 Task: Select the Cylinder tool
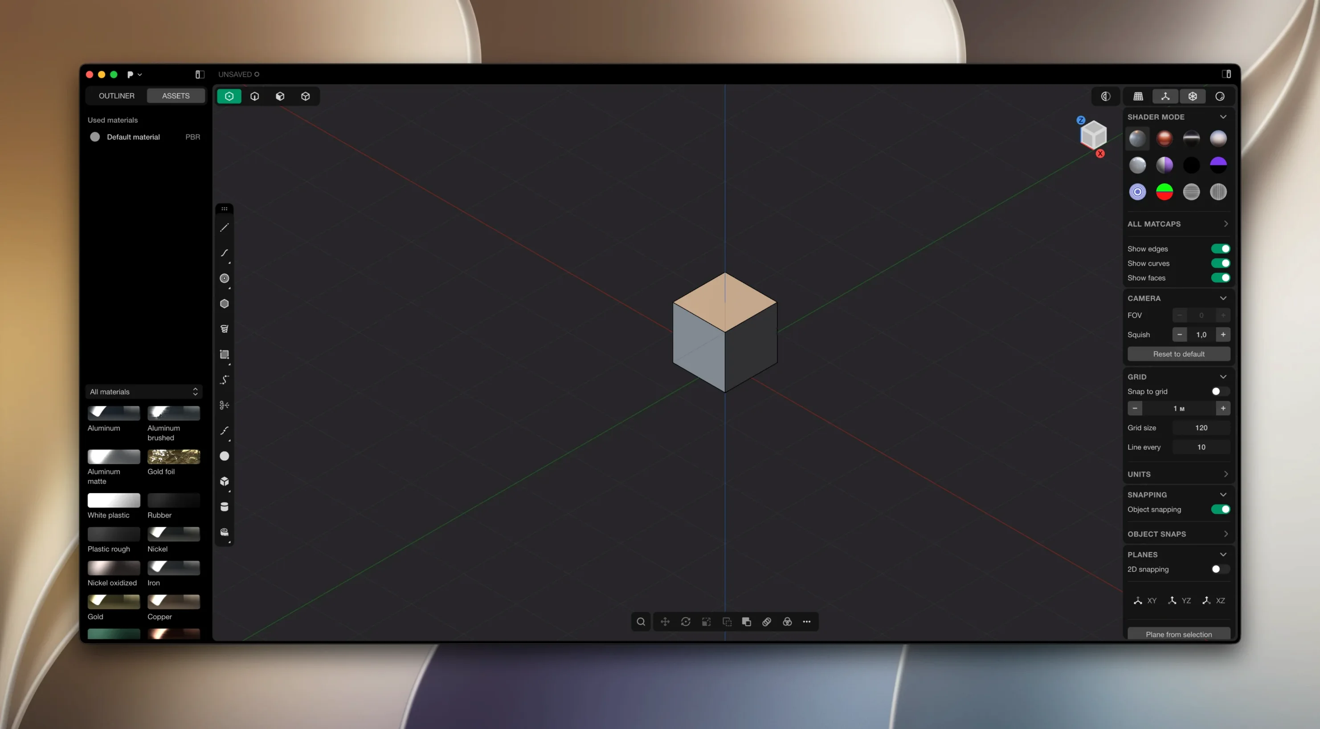[x=224, y=507]
